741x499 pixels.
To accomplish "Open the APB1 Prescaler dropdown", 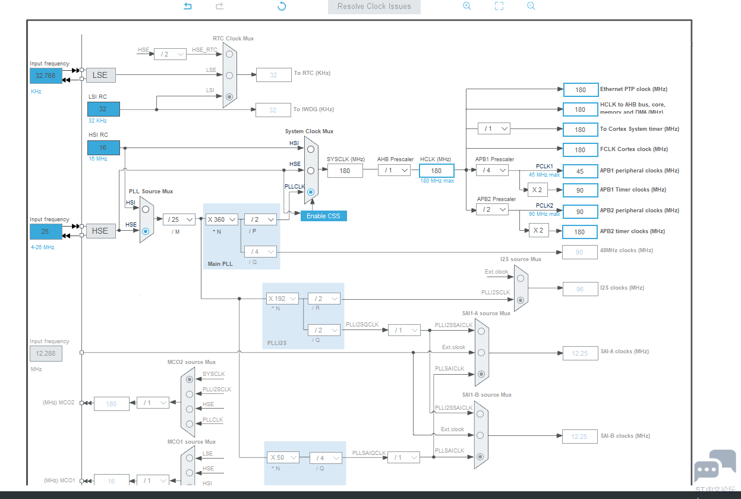I will [x=493, y=170].
